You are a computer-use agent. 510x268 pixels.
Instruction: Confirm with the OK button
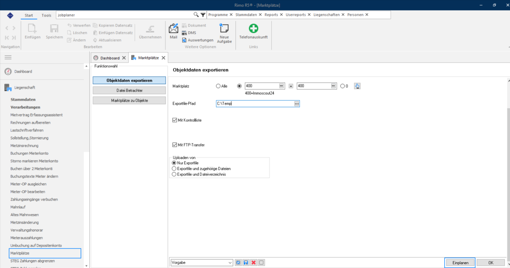click(491, 263)
